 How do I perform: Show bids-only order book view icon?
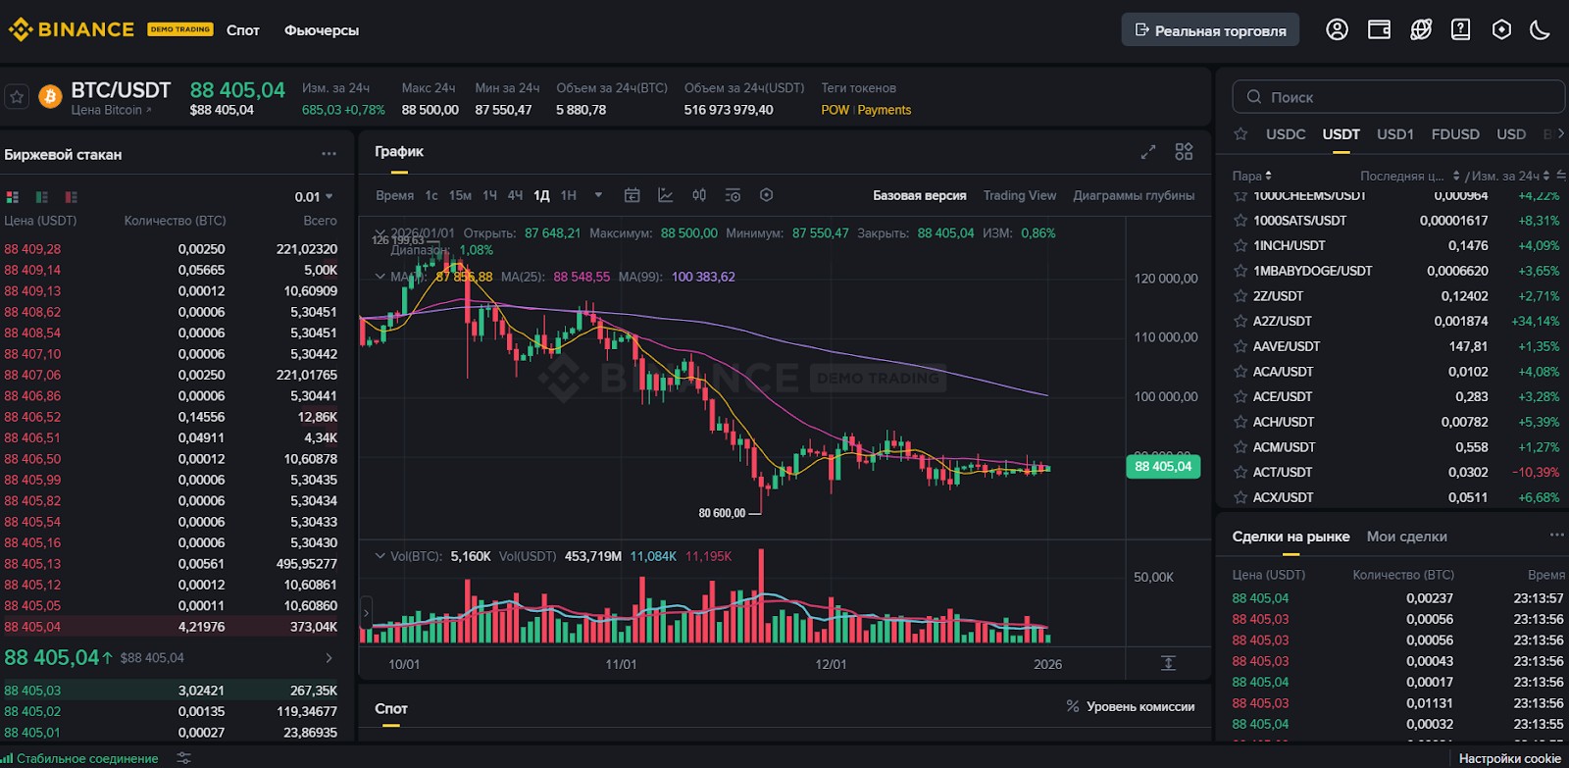42,197
